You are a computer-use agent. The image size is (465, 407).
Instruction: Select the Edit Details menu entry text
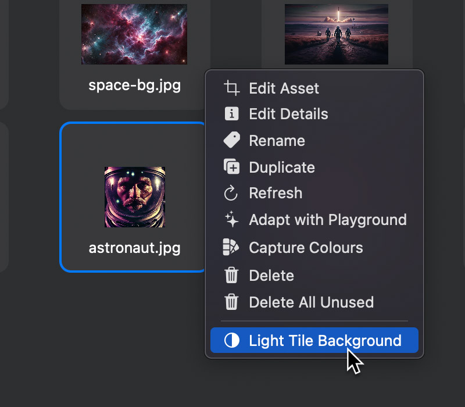click(288, 114)
